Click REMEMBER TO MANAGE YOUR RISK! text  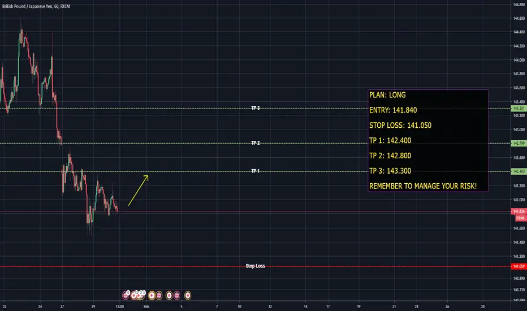click(x=423, y=186)
